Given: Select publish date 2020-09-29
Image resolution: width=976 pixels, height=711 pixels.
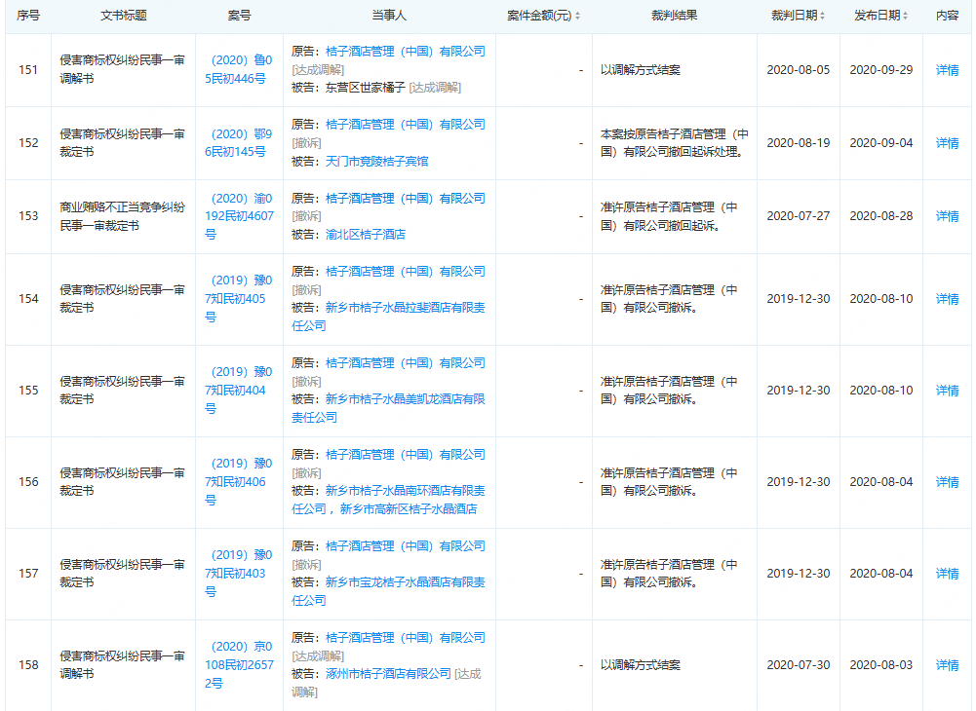Looking at the screenshot, I should coord(881,70).
